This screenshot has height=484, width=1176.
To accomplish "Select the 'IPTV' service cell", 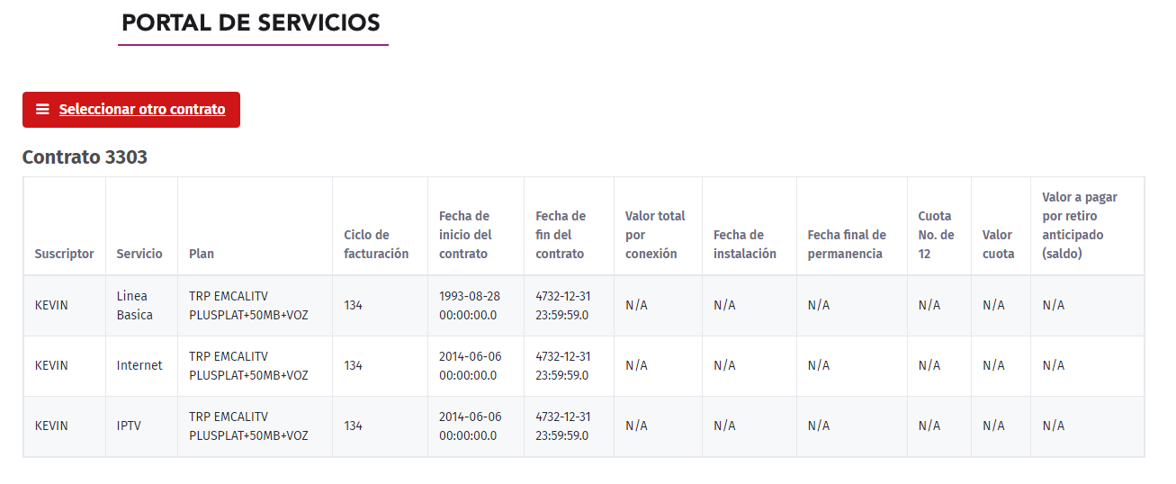I will 129,426.
